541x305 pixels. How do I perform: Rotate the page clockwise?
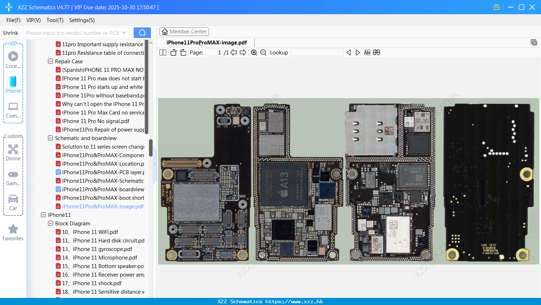pos(183,53)
